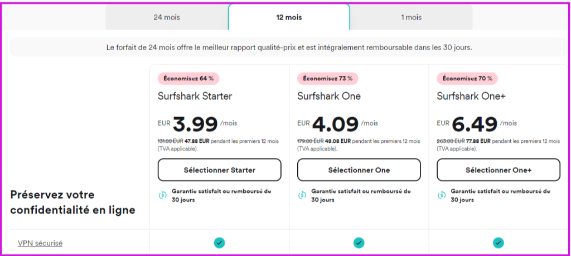Click the money-back guarantee icon under One

(x=302, y=195)
